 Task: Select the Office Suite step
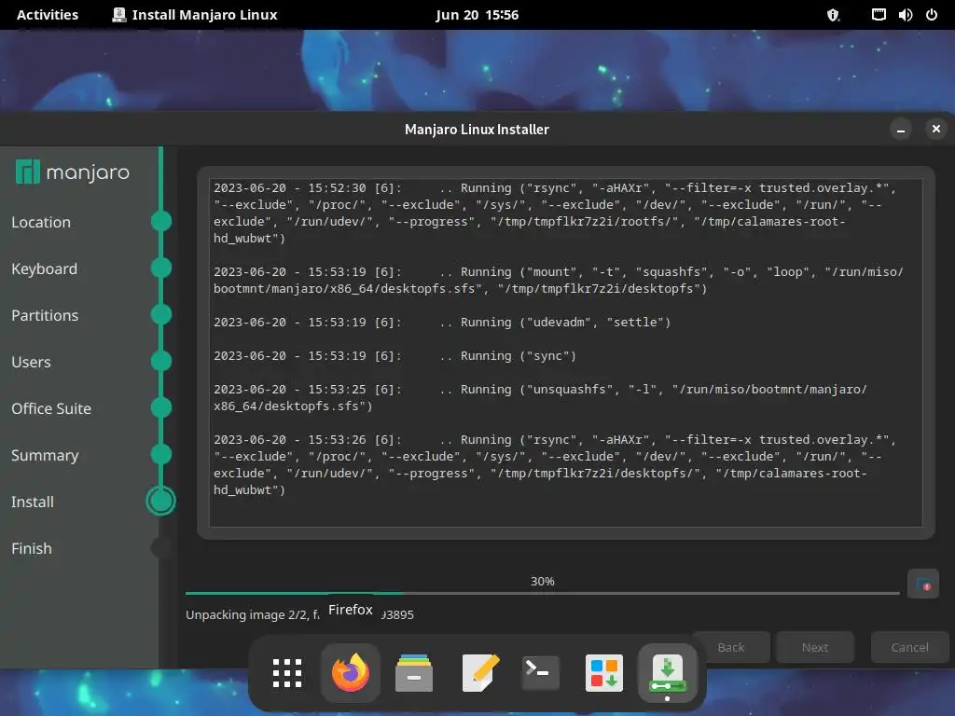click(51, 408)
